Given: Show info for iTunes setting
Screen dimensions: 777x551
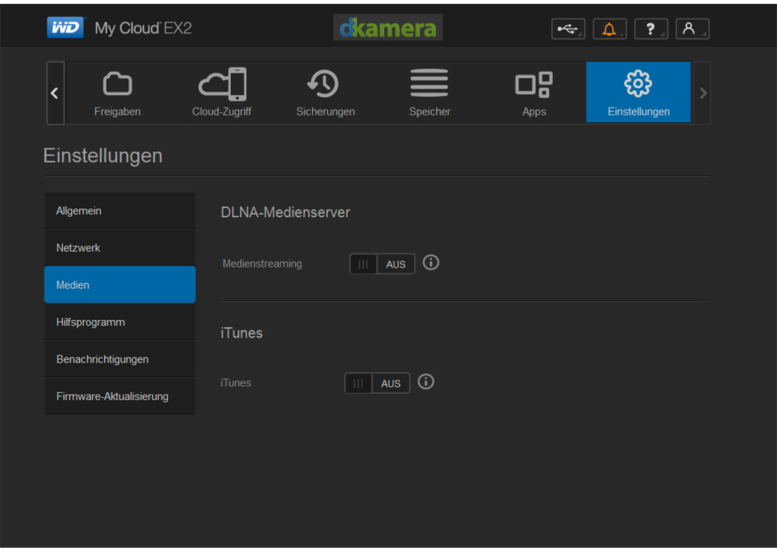Looking at the screenshot, I should [426, 382].
